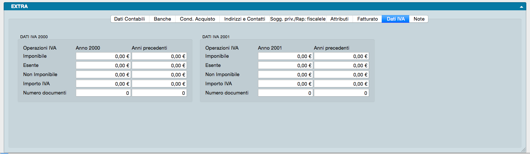Viewport: 530px width, 154px height.
Task: Click the Imponibile field for Anno 2001
Action: (x=285, y=56)
